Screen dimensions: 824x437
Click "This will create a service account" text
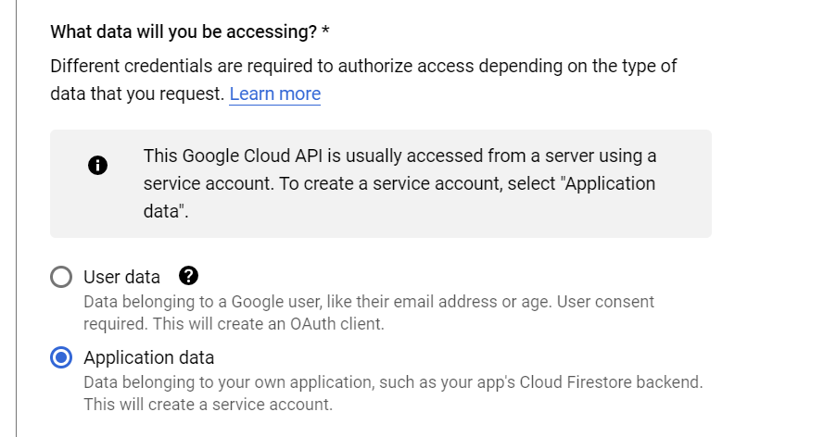208,405
